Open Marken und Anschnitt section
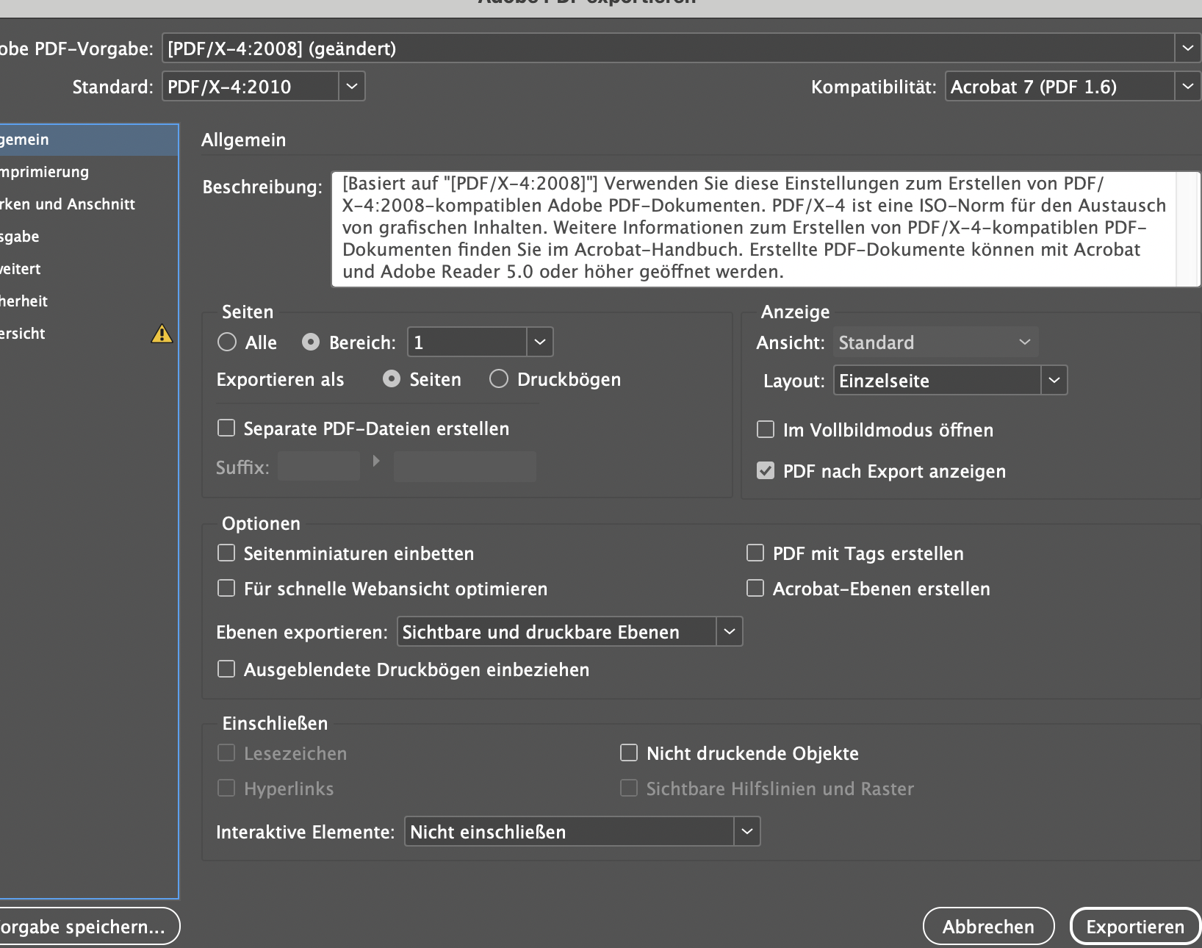Image resolution: width=1202 pixels, height=948 pixels. point(89,204)
